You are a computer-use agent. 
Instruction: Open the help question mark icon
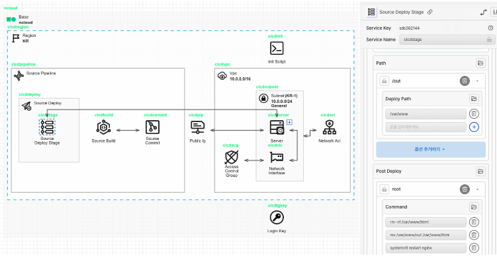point(490,28)
